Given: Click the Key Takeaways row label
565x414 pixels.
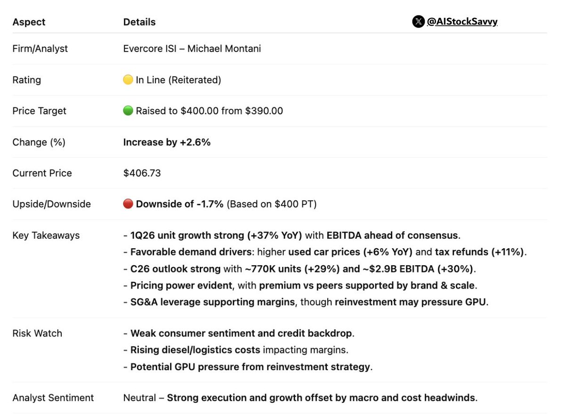Looking at the screenshot, I should [46, 235].
